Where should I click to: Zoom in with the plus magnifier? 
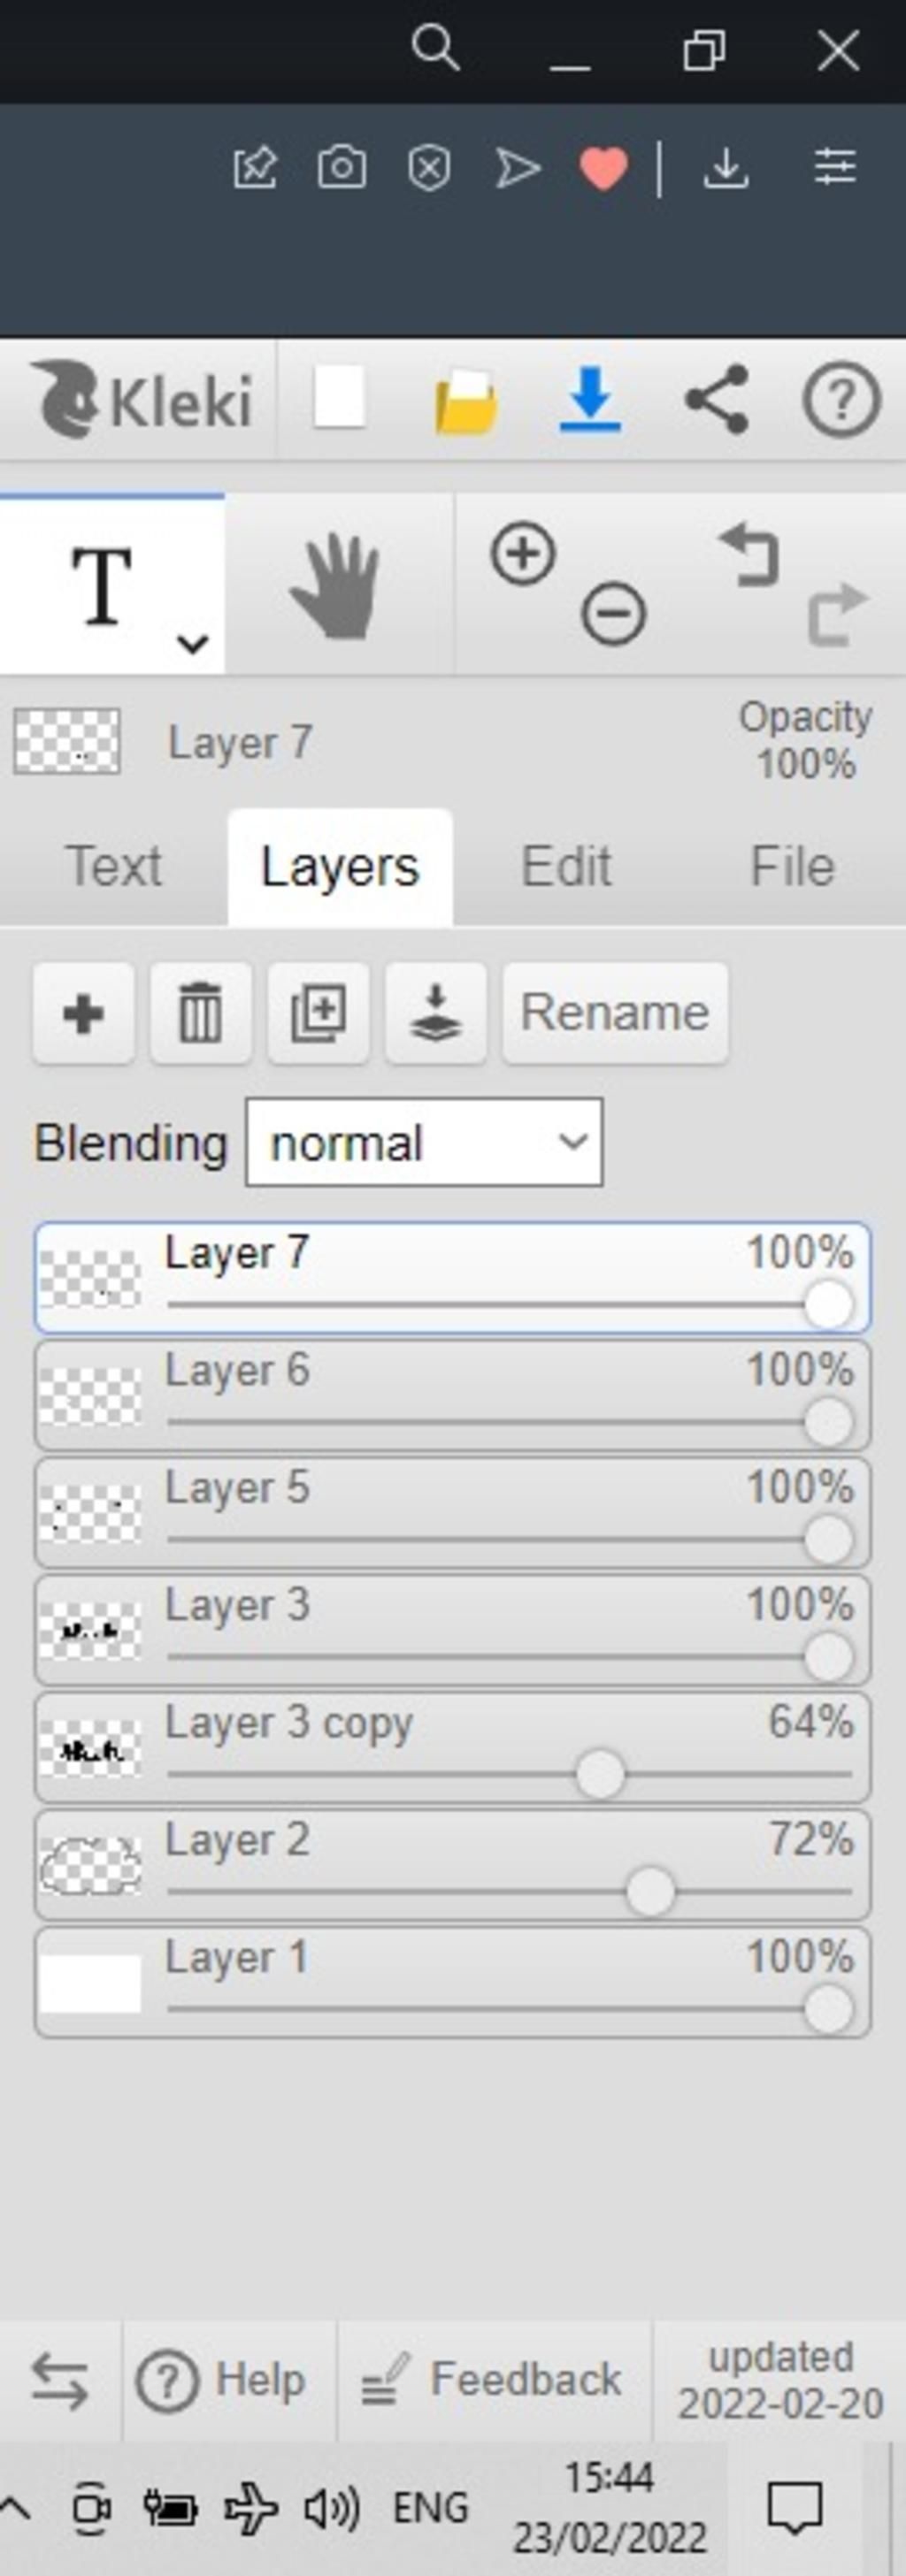point(523,553)
